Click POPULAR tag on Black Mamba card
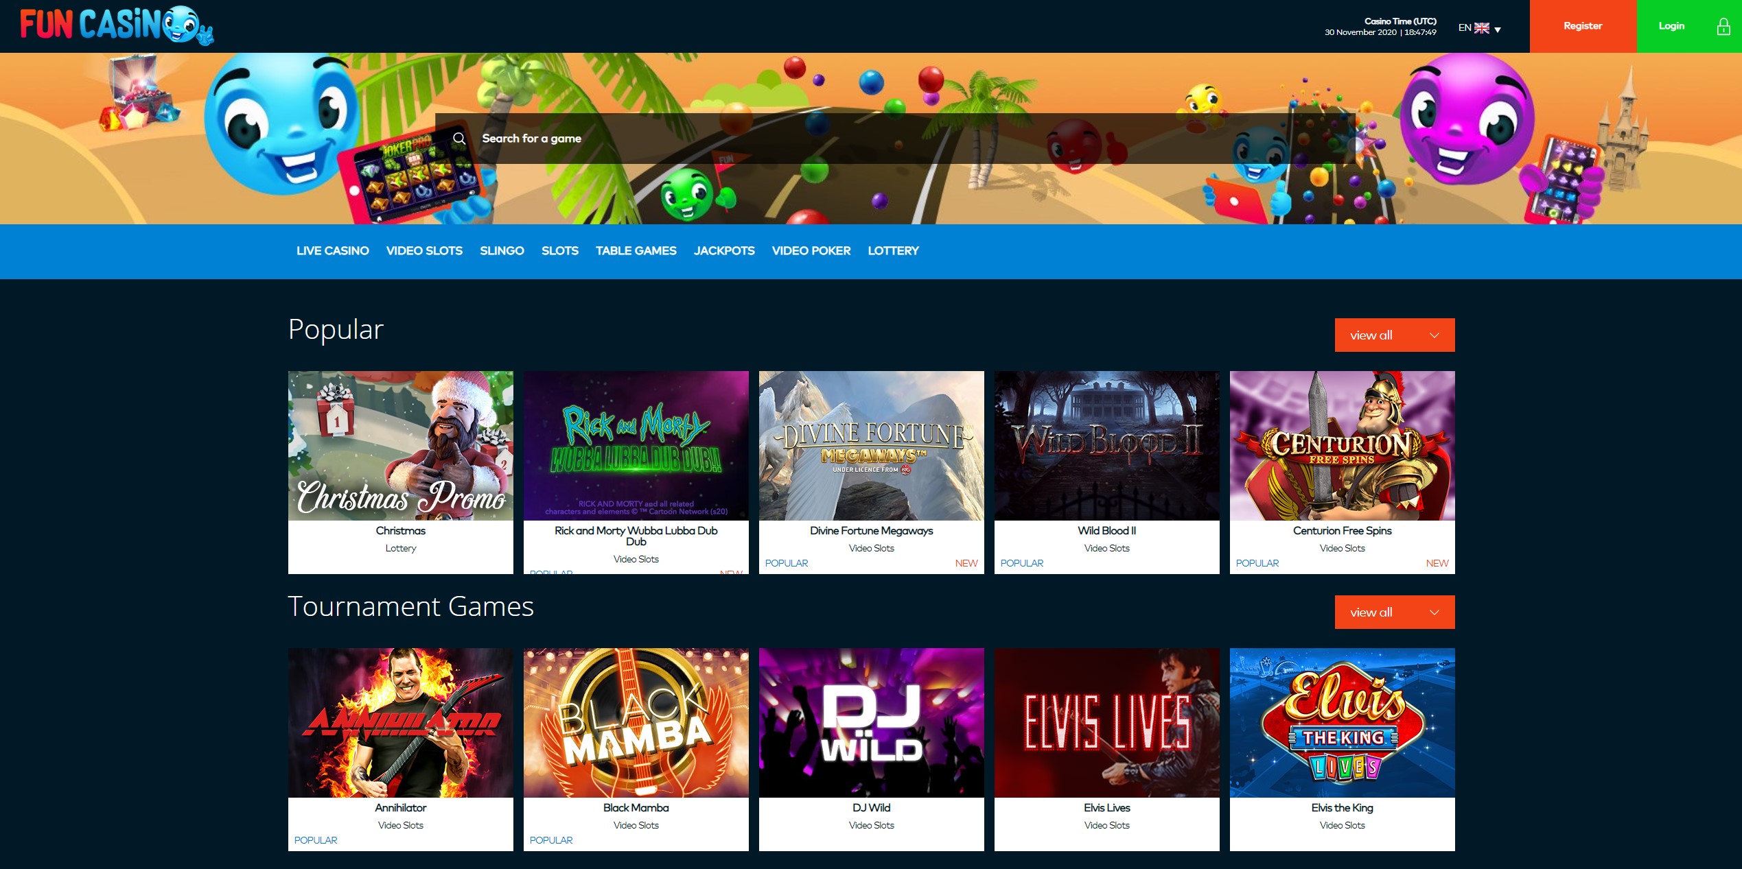 551,841
